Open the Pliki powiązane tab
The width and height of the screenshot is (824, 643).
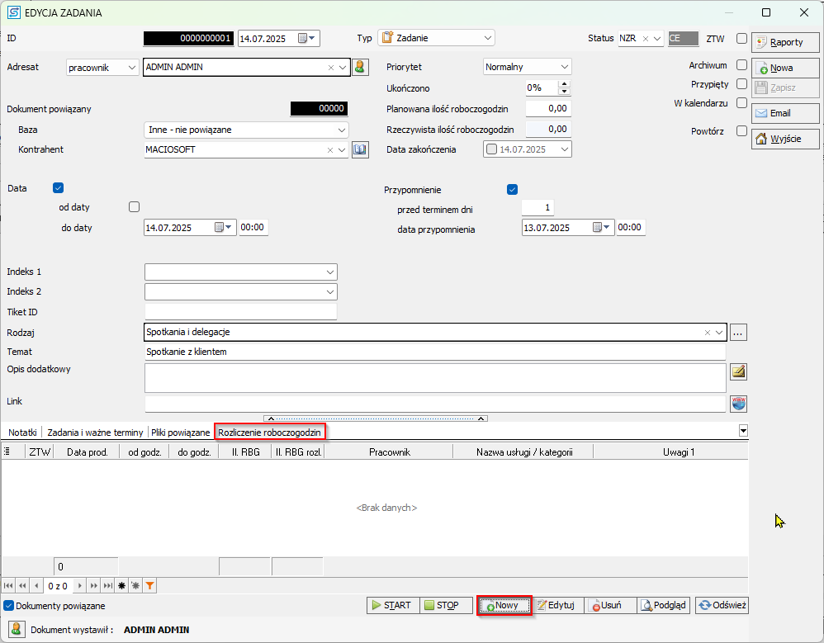(180, 432)
